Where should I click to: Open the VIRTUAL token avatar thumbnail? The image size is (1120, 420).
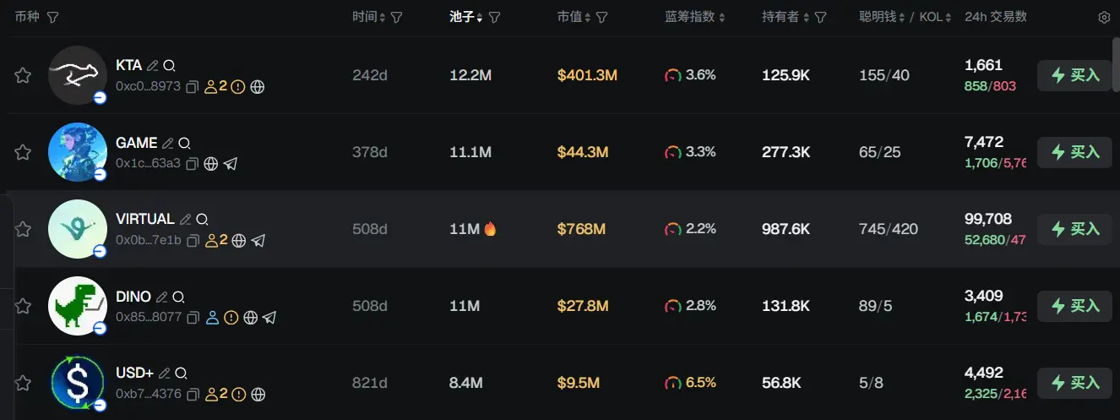click(78, 229)
